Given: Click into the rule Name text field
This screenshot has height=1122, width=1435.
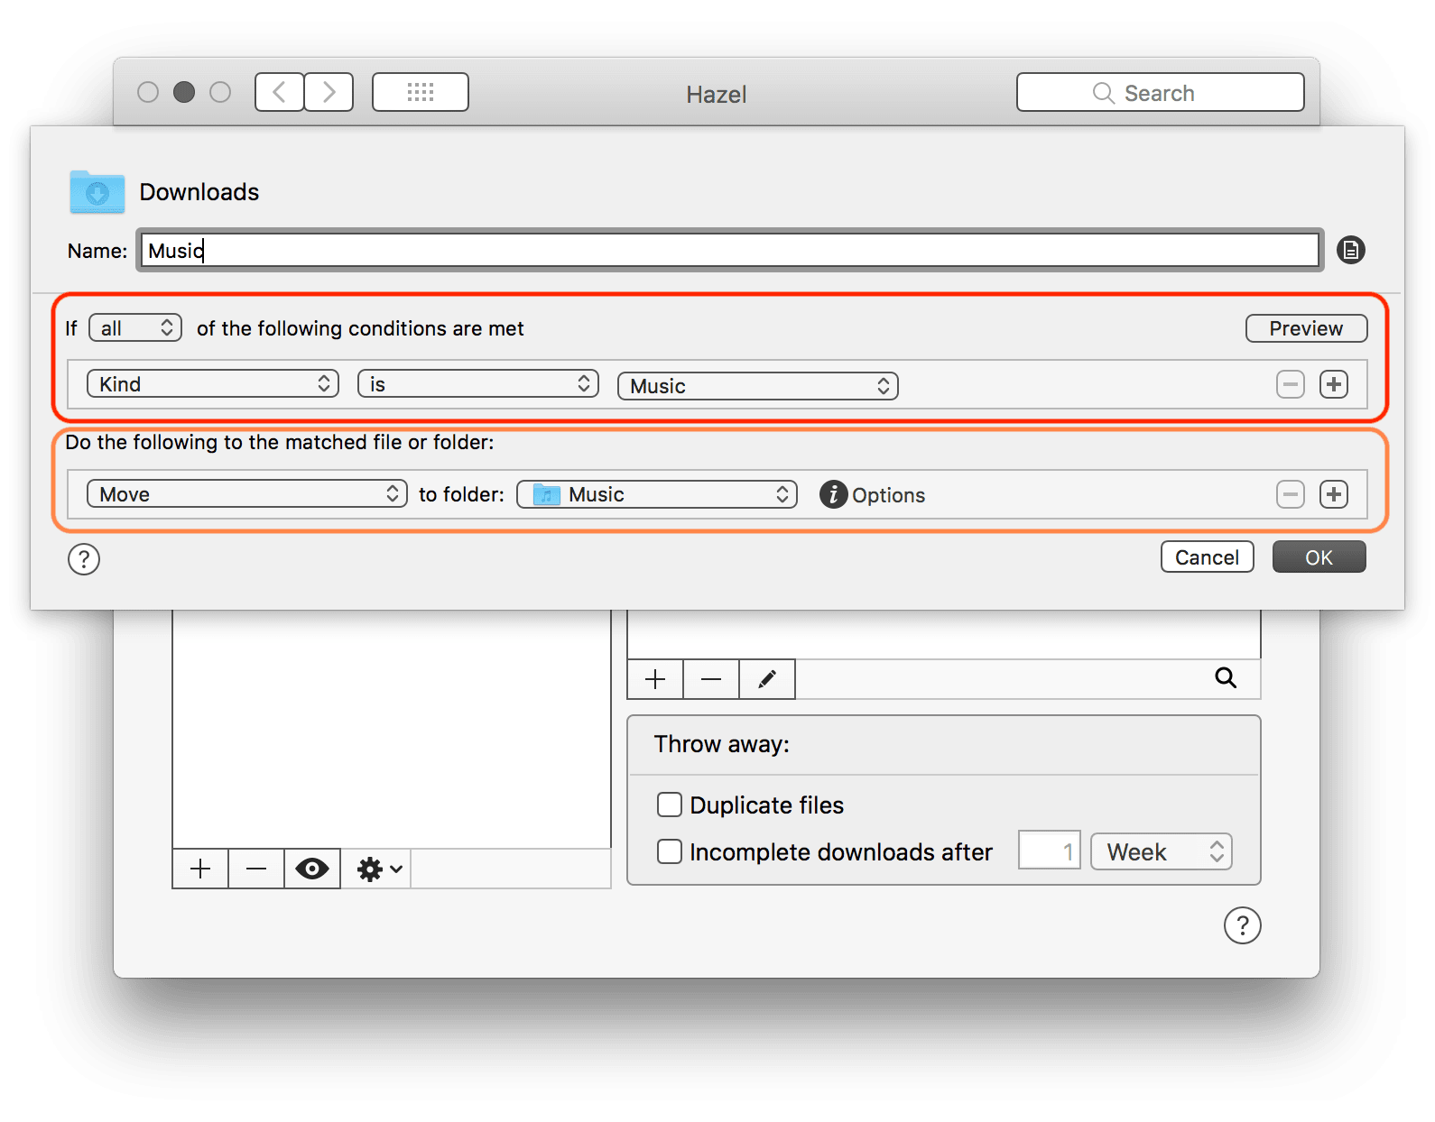Looking at the screenshot, I should [729, 251].
